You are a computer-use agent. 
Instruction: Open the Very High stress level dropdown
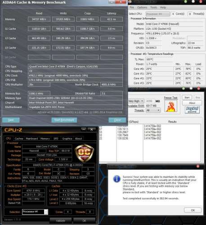(136, 101)
